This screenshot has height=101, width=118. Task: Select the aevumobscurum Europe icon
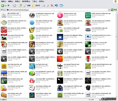click(60, 23)
